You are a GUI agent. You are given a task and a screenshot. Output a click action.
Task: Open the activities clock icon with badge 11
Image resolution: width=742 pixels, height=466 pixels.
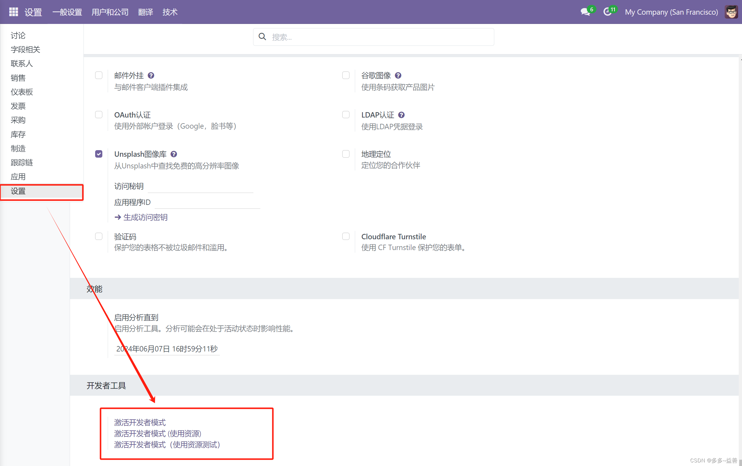pyautogui.click(x=607, y=12)
